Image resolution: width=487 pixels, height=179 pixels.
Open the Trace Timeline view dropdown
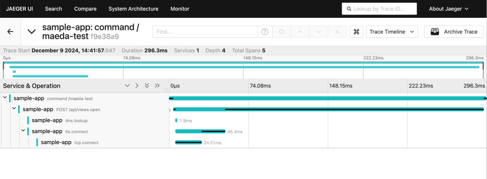click(392, 32)
